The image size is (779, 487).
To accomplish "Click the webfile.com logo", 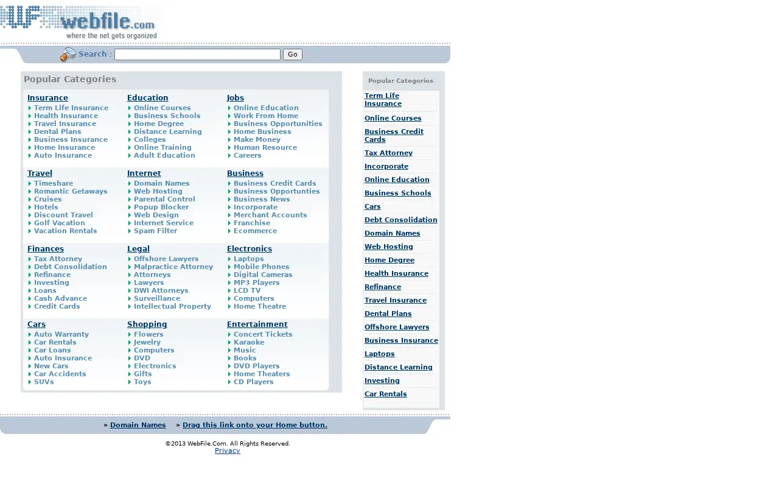I will [x=79, y=23].
